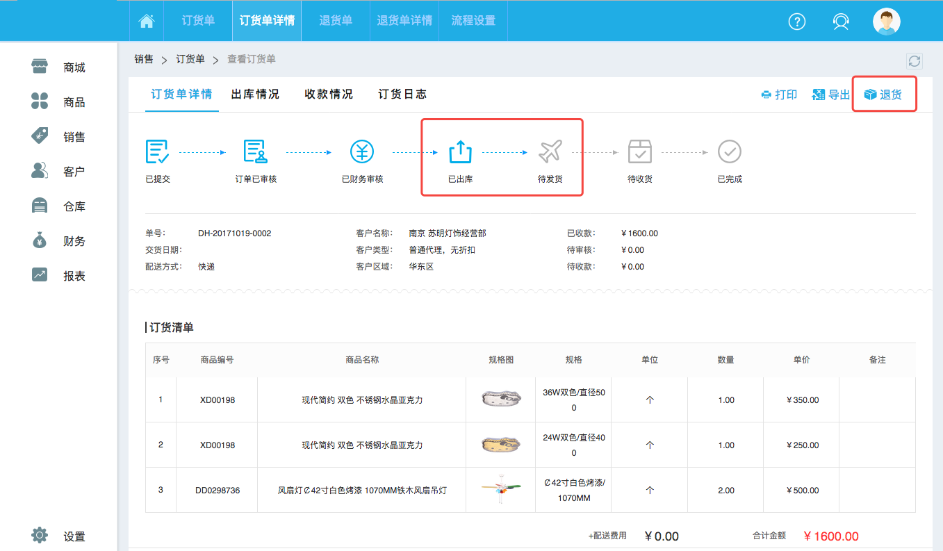The image size is (943, 551).
Task: Click the fan lamp product thumbnail
Action: [x=500, y=490]
